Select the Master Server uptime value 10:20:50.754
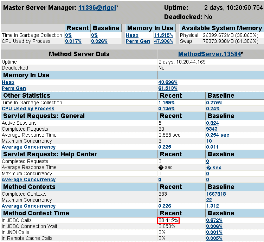This screenshot has width=264, height=242. click(233, 8)
